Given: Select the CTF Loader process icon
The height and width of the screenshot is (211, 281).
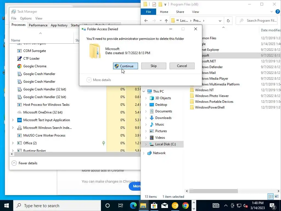Looking at the screenshot, I should pos(19,59).
